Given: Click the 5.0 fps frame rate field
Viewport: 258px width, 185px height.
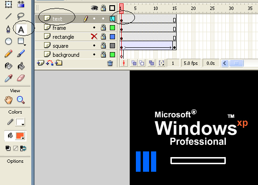Looking at the screenshot, I should [x=191, y=63].
